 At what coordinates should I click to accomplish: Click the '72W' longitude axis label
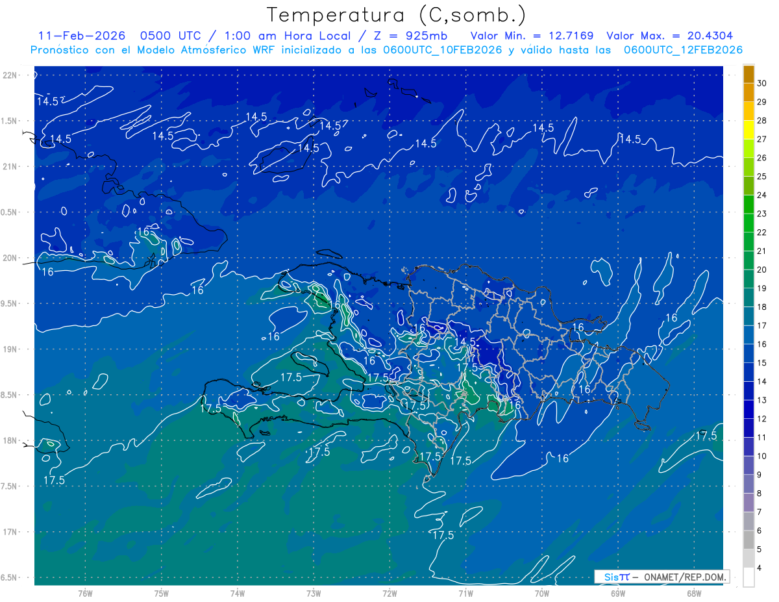(x=389, y=593)
